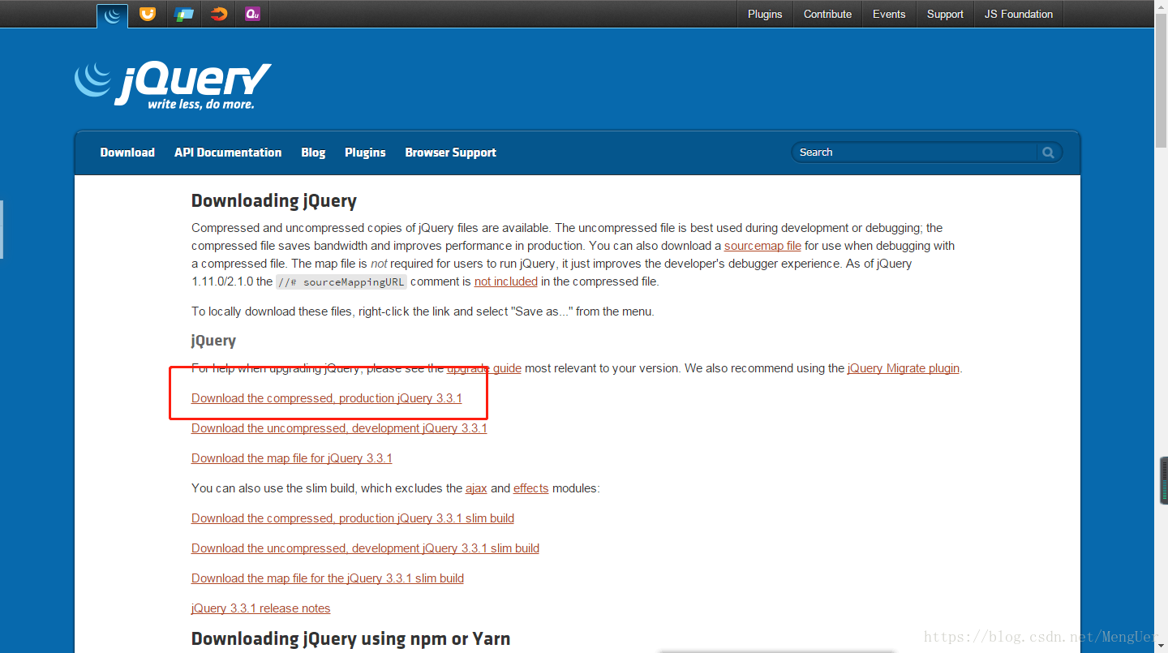Go to Browser Support nav item
The image size is (1168, 653).
tap(450, 153)
